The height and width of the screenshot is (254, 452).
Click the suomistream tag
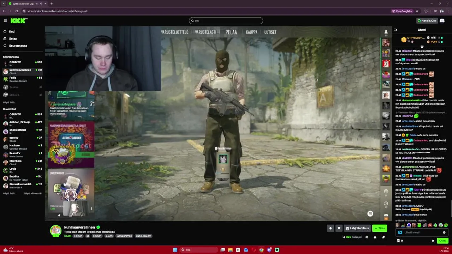(143, 236)
